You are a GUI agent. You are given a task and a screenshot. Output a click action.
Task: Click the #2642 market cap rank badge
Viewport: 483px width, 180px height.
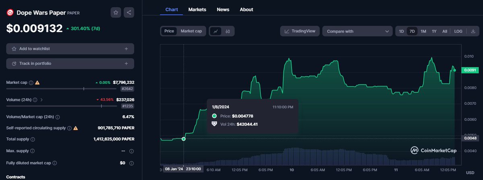(x=127, y=89)
